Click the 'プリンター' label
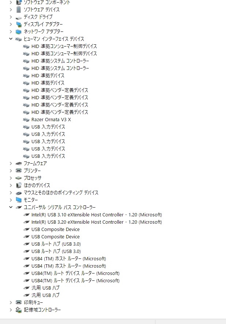 click(x=32, y=171)
